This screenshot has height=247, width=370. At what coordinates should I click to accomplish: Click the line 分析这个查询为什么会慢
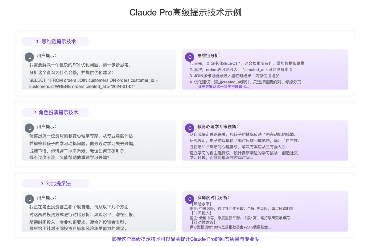(71, 73)
